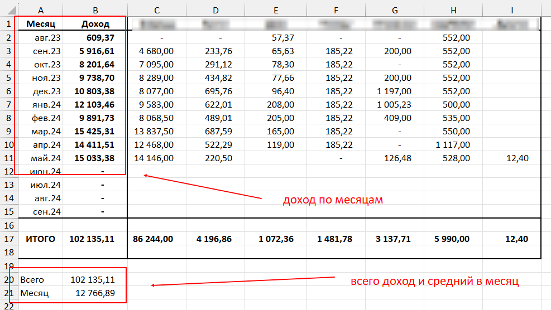Click monthly average 12 766,89
This screenshot has width=551, height=310.
[95, 293]
